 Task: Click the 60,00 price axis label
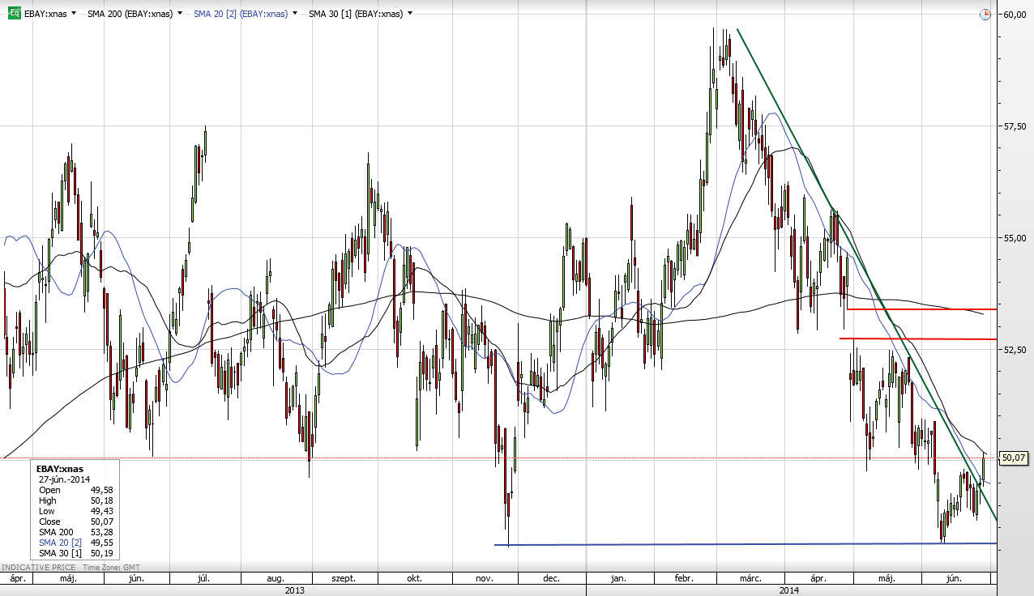tap(1015, 15)
